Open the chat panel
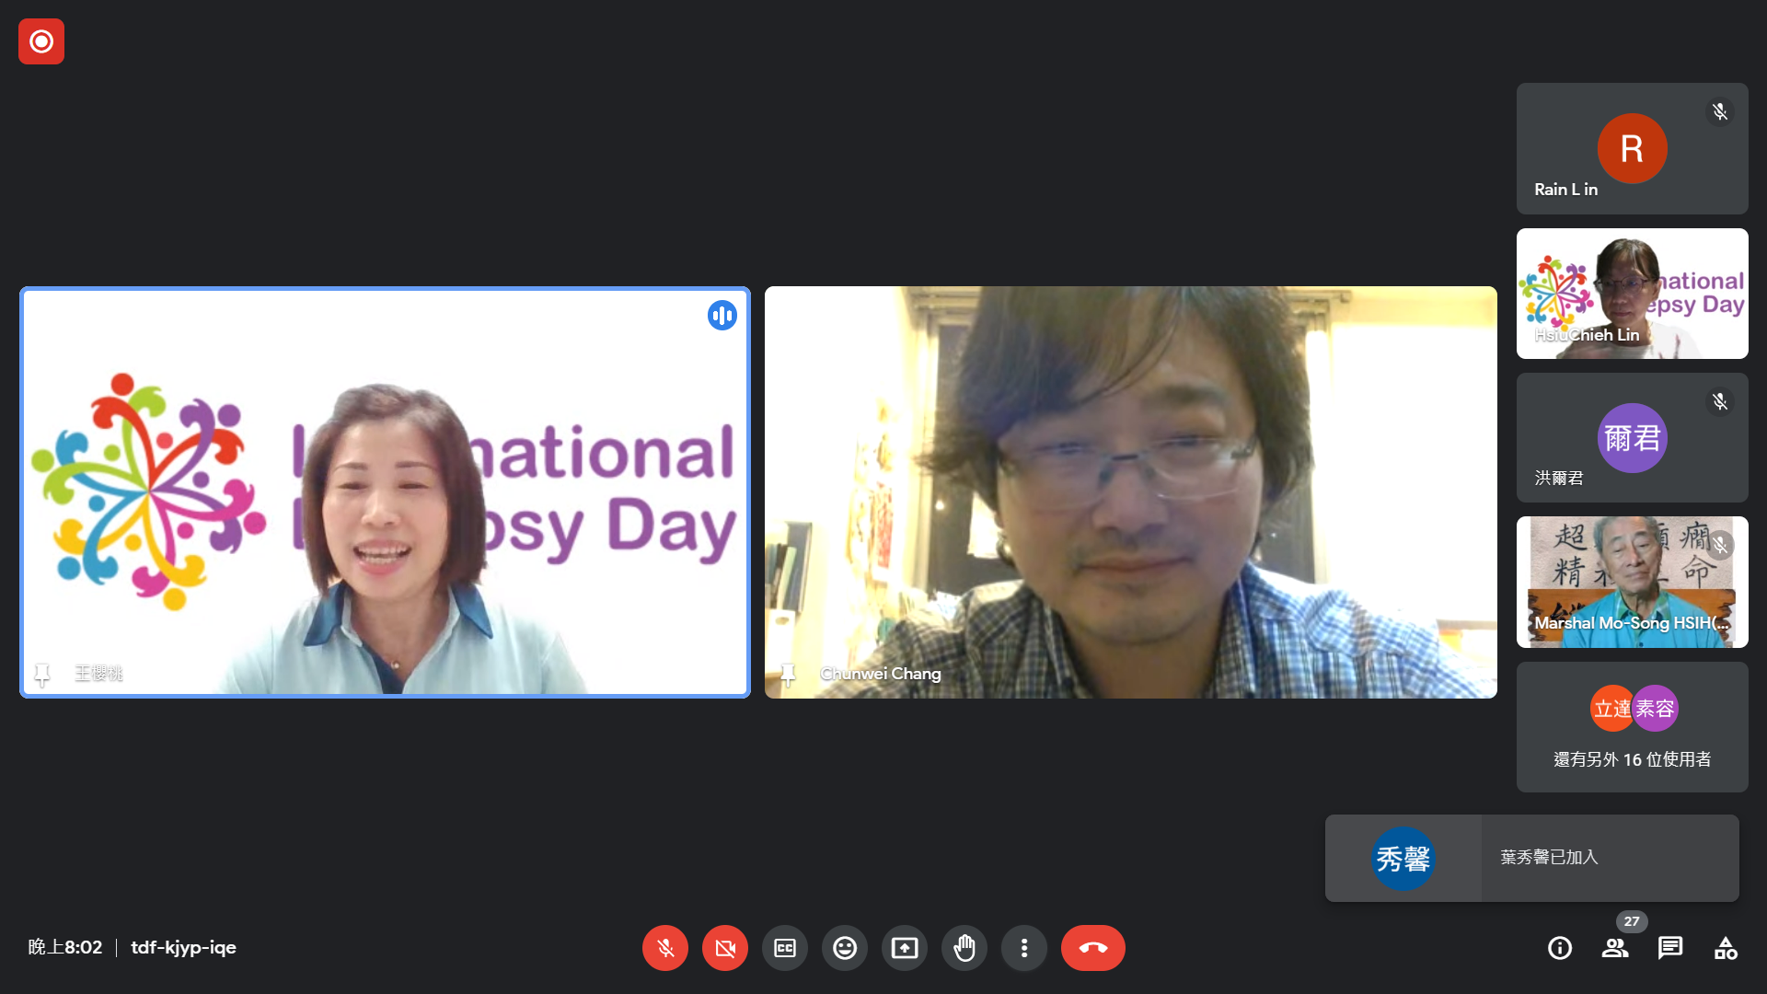This screenshot has height=994, width=1767. pos(1669,948)
